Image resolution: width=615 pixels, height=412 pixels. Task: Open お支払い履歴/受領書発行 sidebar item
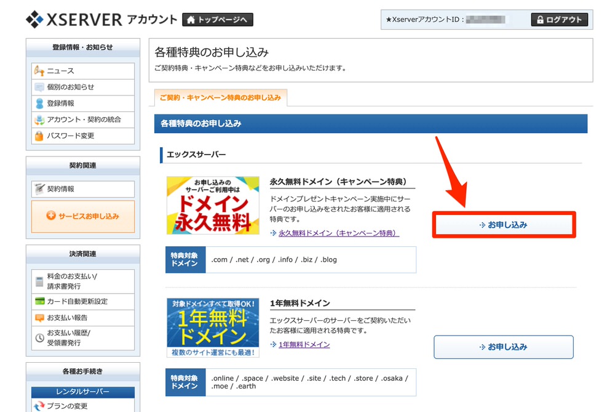(83, 337)
